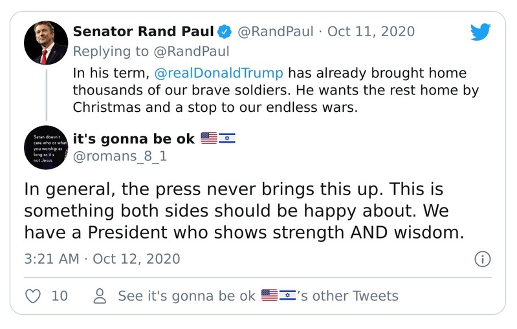Open the "it's gonna be ok" display name

133,138
